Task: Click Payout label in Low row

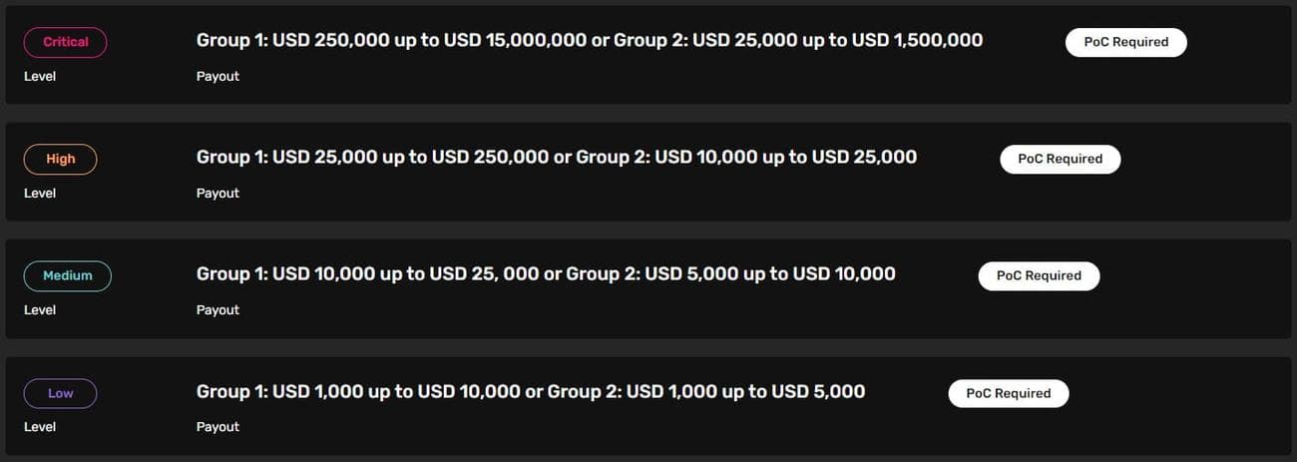Action: click(217, 426)
